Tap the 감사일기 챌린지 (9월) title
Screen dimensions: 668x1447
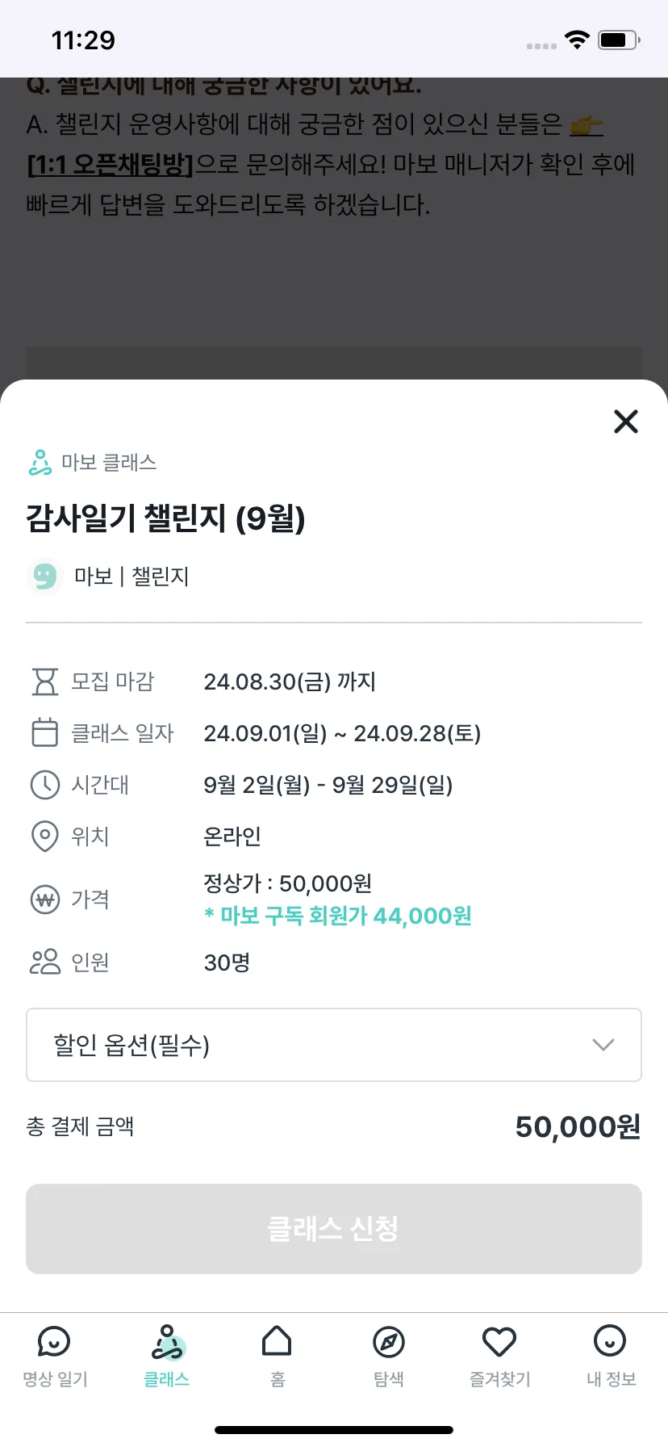click(166, 518)
